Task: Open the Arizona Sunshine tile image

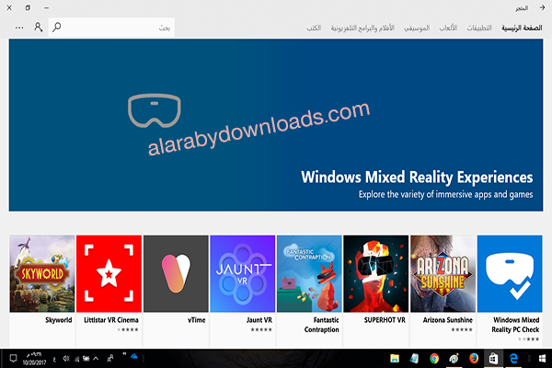Action: point(443,273)
